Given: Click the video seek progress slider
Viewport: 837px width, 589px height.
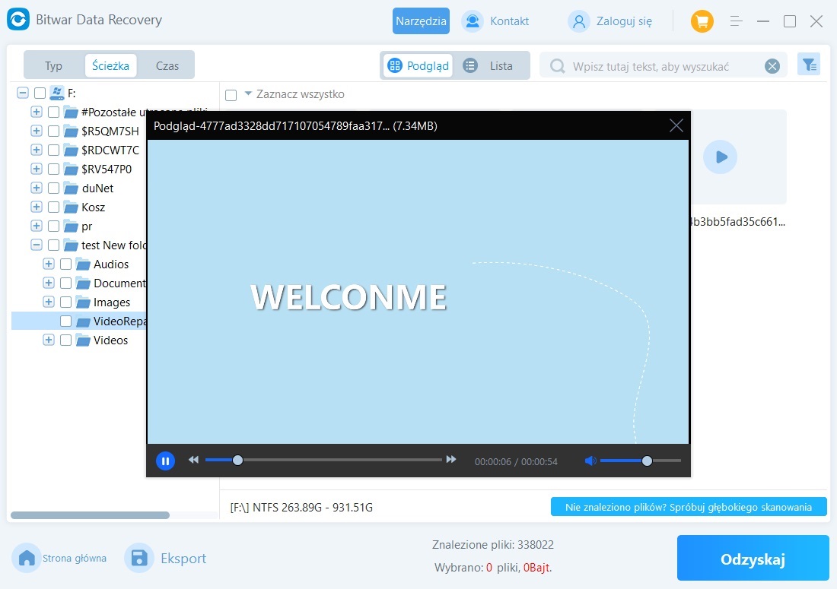Looking at the screenshot, I should coord(323,460).
